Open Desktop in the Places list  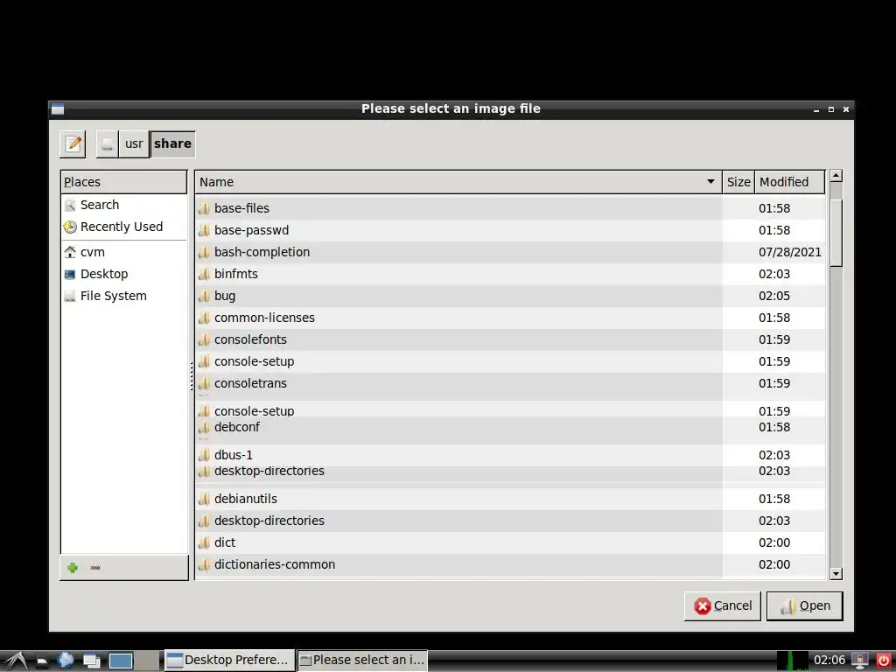[124, 274]
